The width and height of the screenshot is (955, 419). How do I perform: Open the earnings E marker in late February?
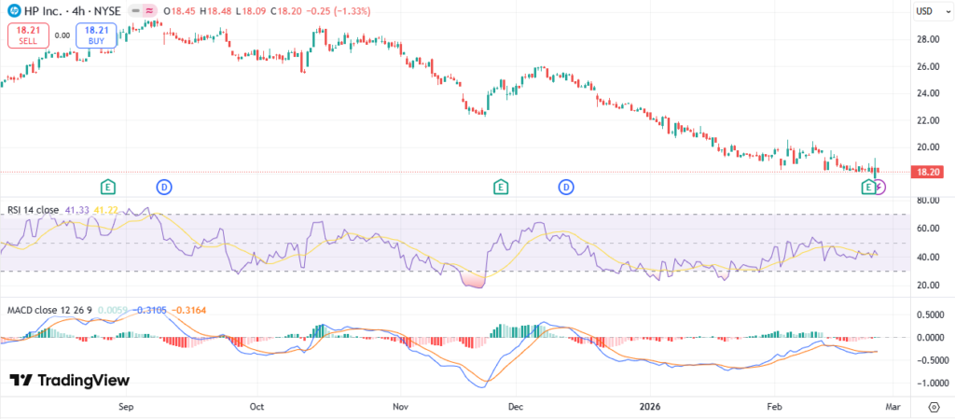868,187
